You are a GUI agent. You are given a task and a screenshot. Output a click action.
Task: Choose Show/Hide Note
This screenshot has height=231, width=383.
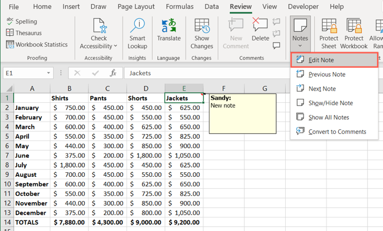(x=334, y=103)
